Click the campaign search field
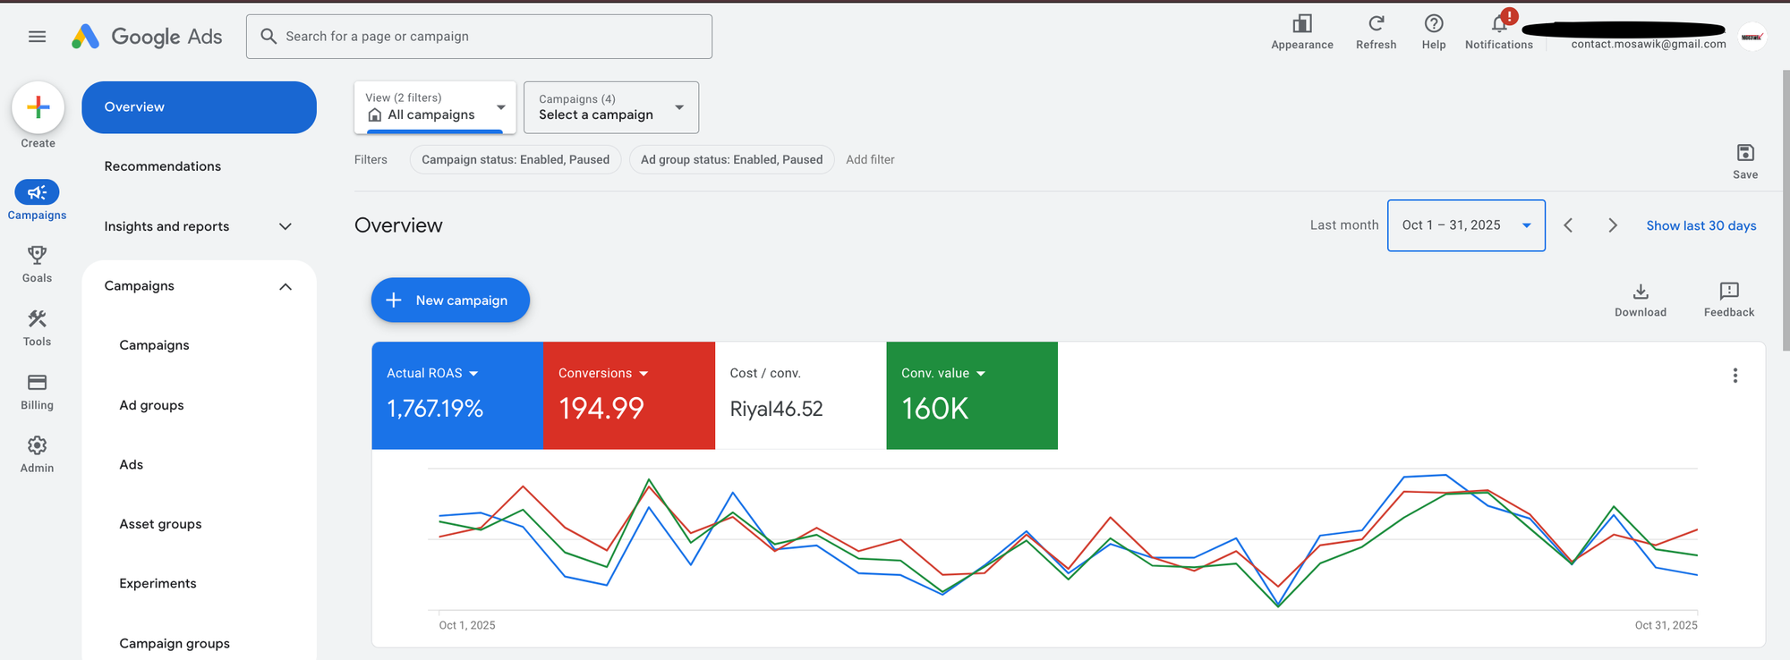The width and height of the screenshot is (1790, 660). coord(479,37)
